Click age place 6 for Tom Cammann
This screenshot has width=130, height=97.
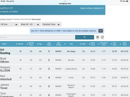[x=49, y=95]
